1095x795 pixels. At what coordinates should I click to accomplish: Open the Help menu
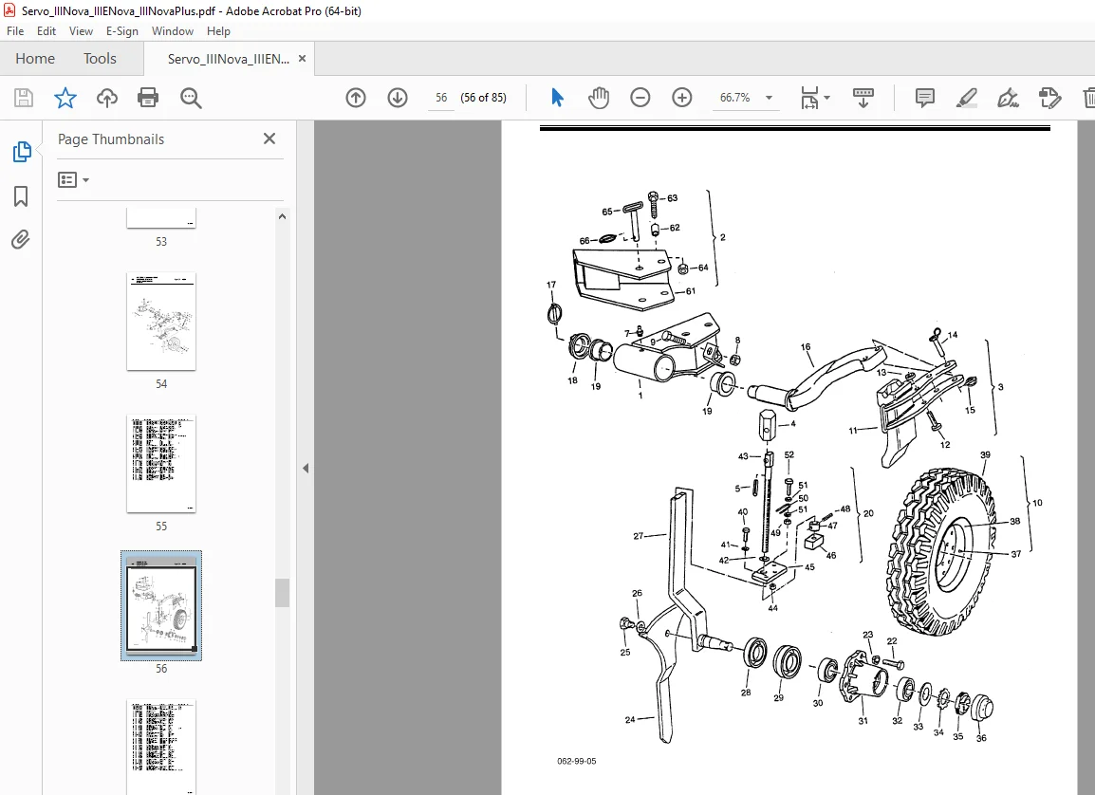click(218, 31)
